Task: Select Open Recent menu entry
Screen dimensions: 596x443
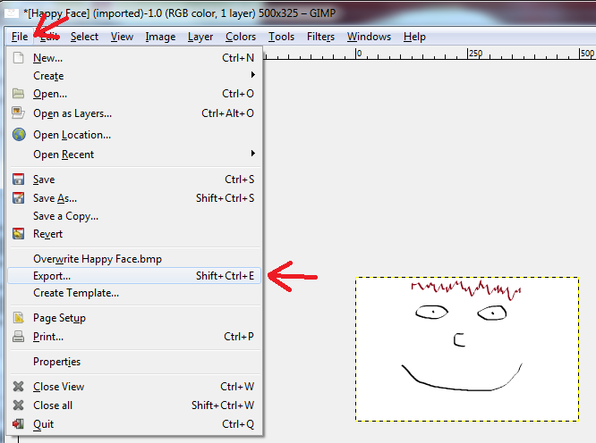Action: pyautogui.click(x=134, y=155)
